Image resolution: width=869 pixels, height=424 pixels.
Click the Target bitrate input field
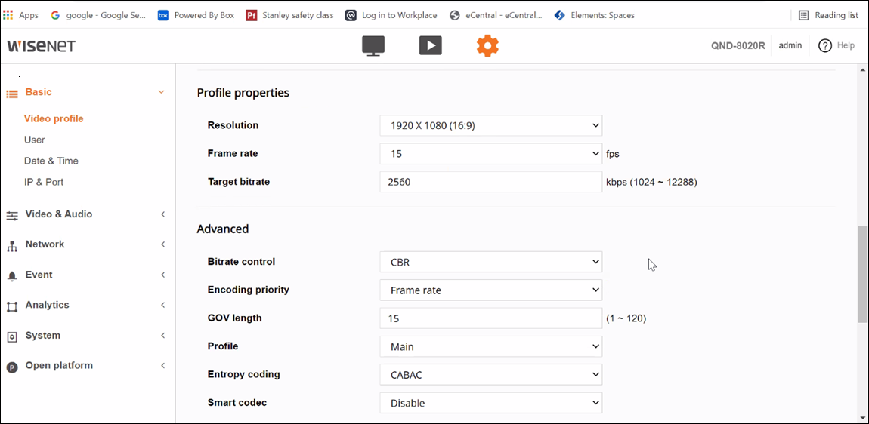point(490,182)
